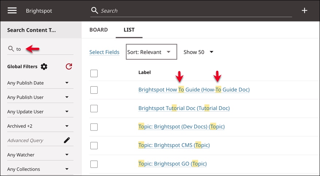
Task: Tick the select-all checkbox next to Label
Action: [94, 73]
